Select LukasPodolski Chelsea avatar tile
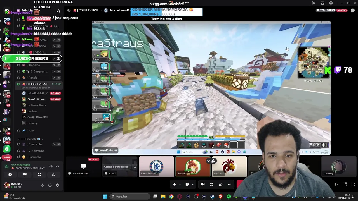 point(156,167)
